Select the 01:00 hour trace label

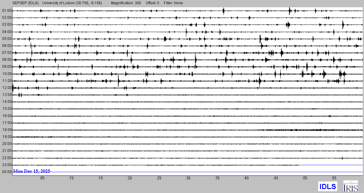pos(6,11)
